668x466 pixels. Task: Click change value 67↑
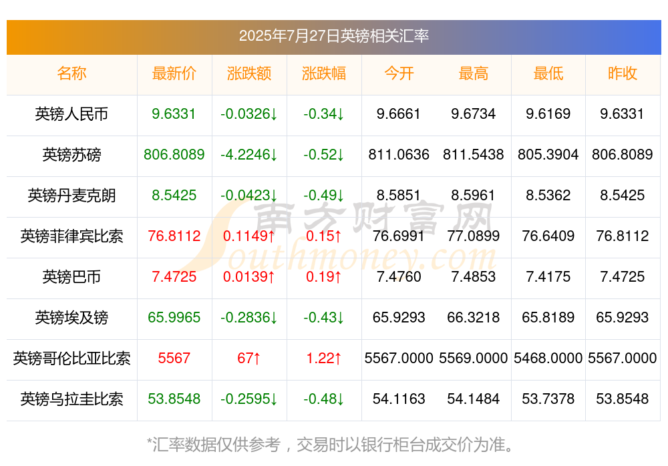249,358
